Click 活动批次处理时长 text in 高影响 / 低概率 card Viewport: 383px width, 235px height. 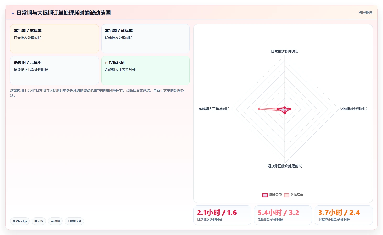(118, 38)
